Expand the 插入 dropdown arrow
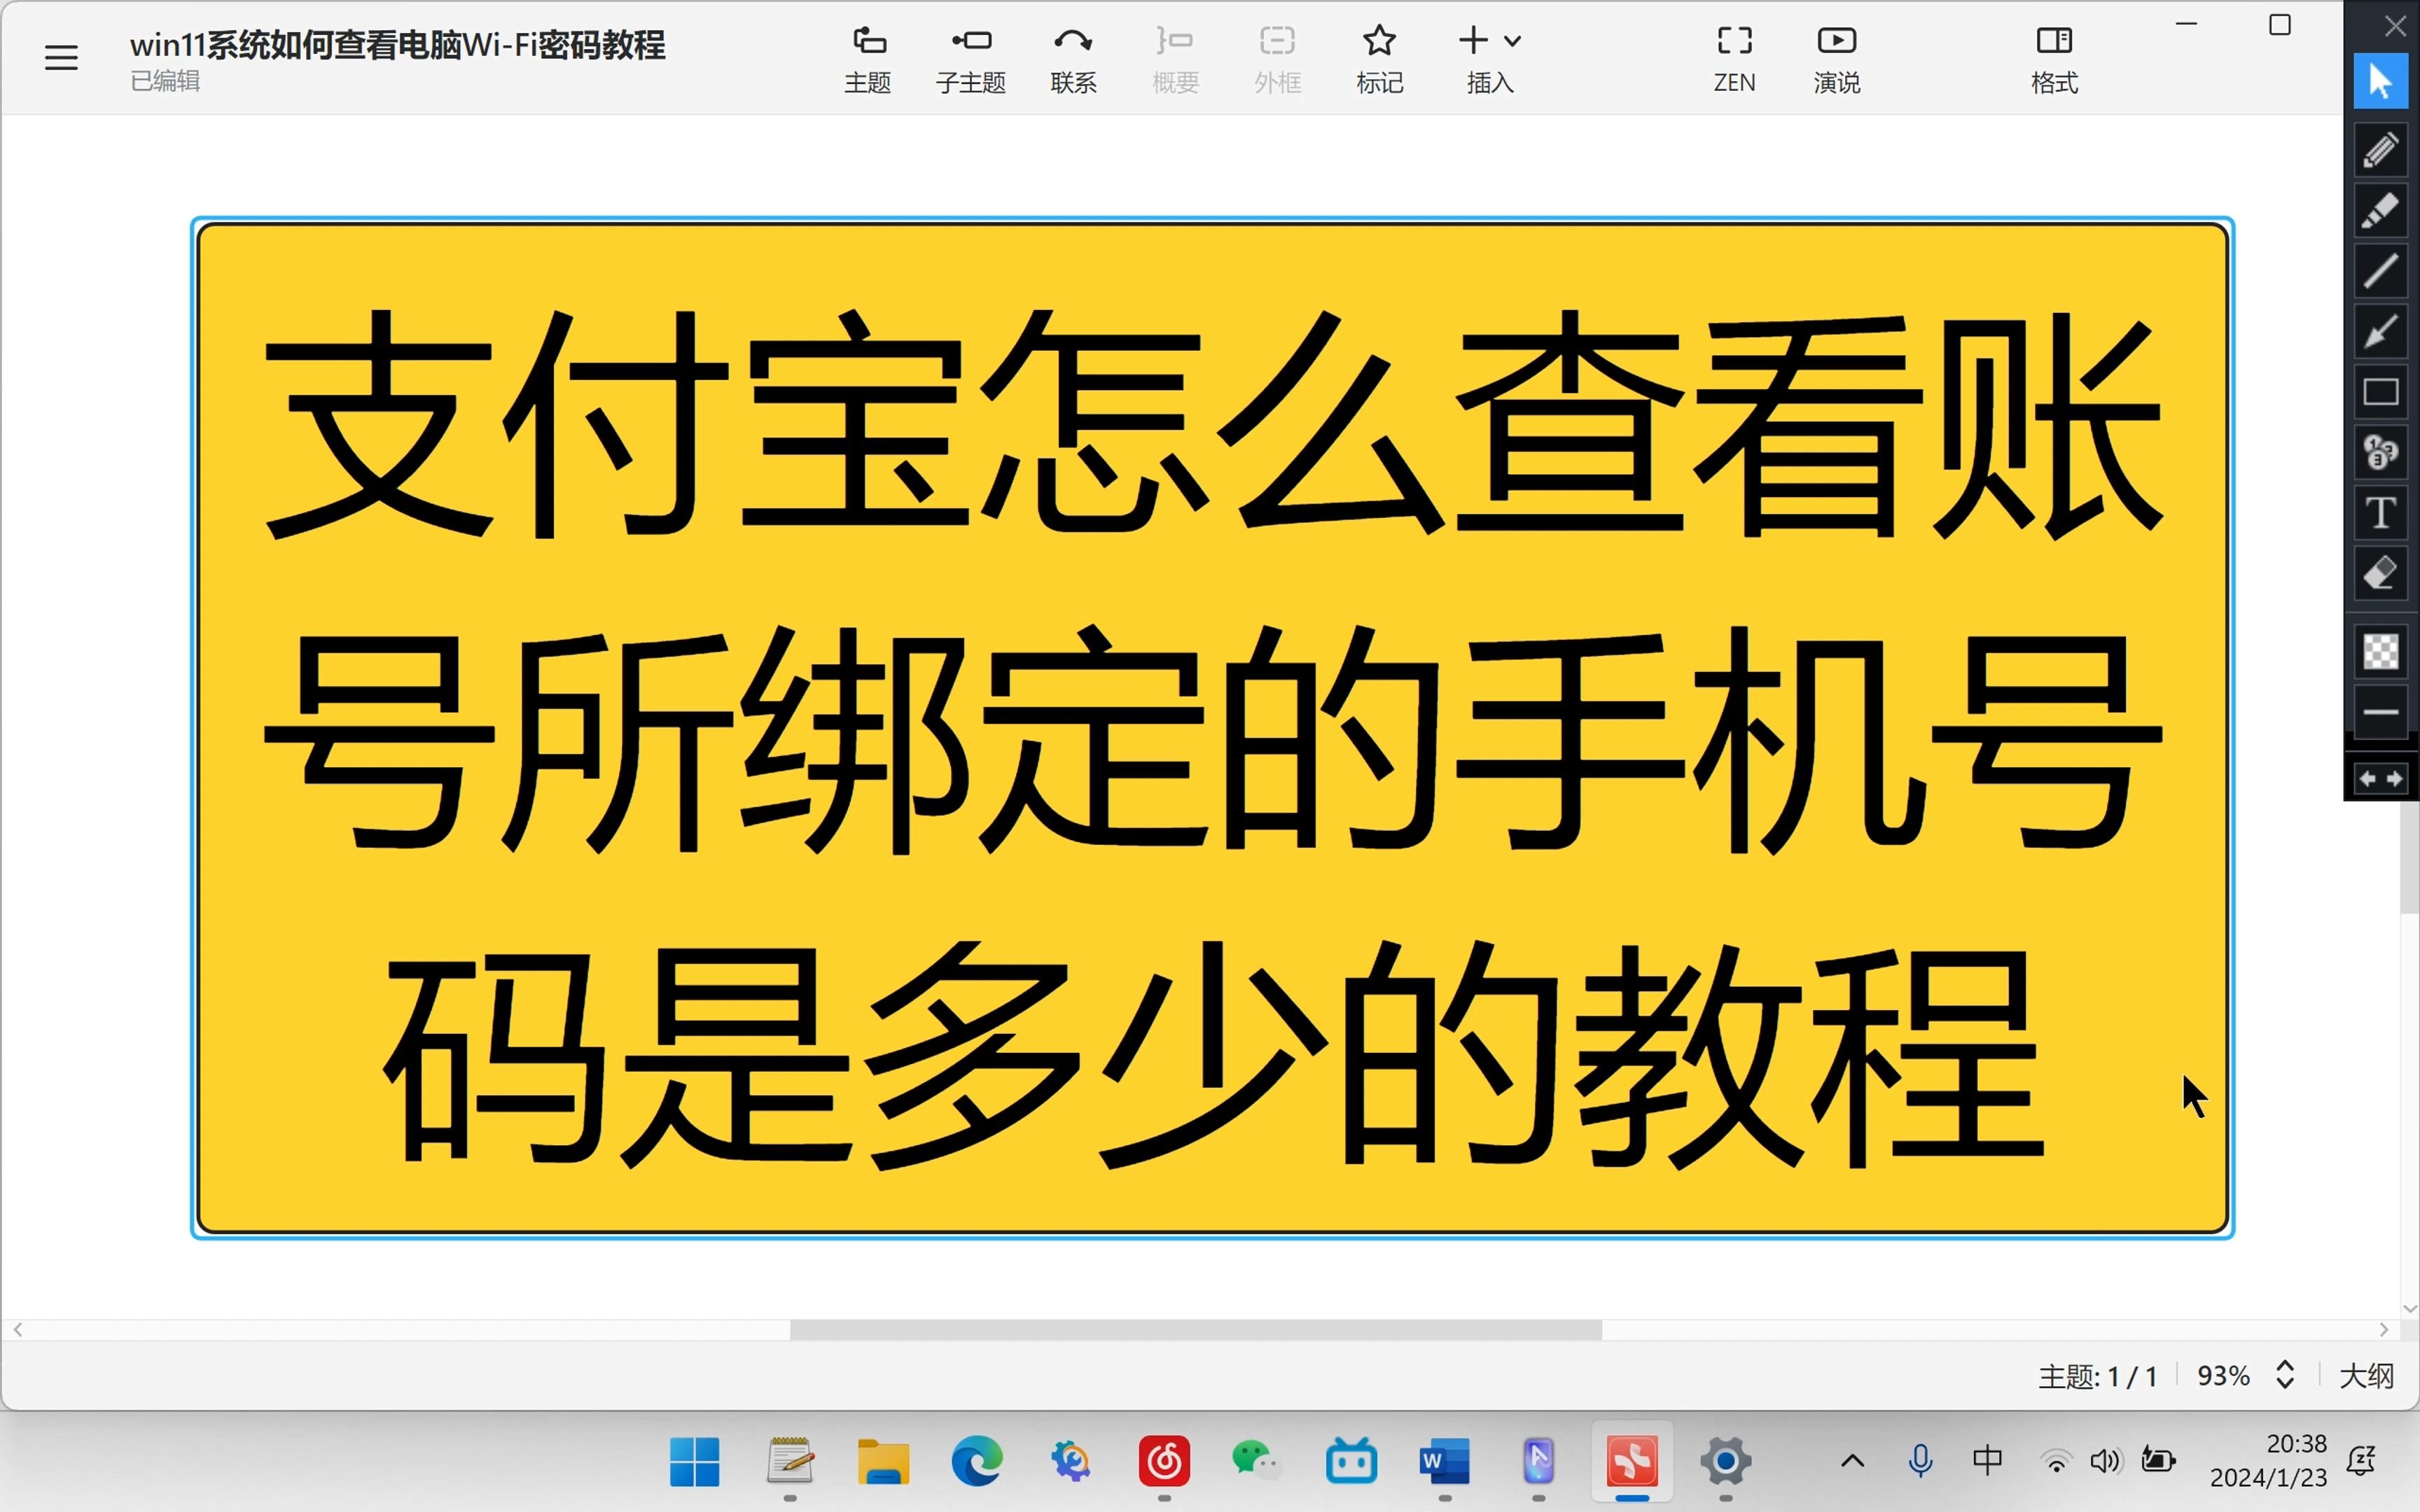 [x=1513, y=41]
